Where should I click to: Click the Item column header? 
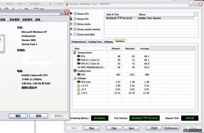coord(90,48)
